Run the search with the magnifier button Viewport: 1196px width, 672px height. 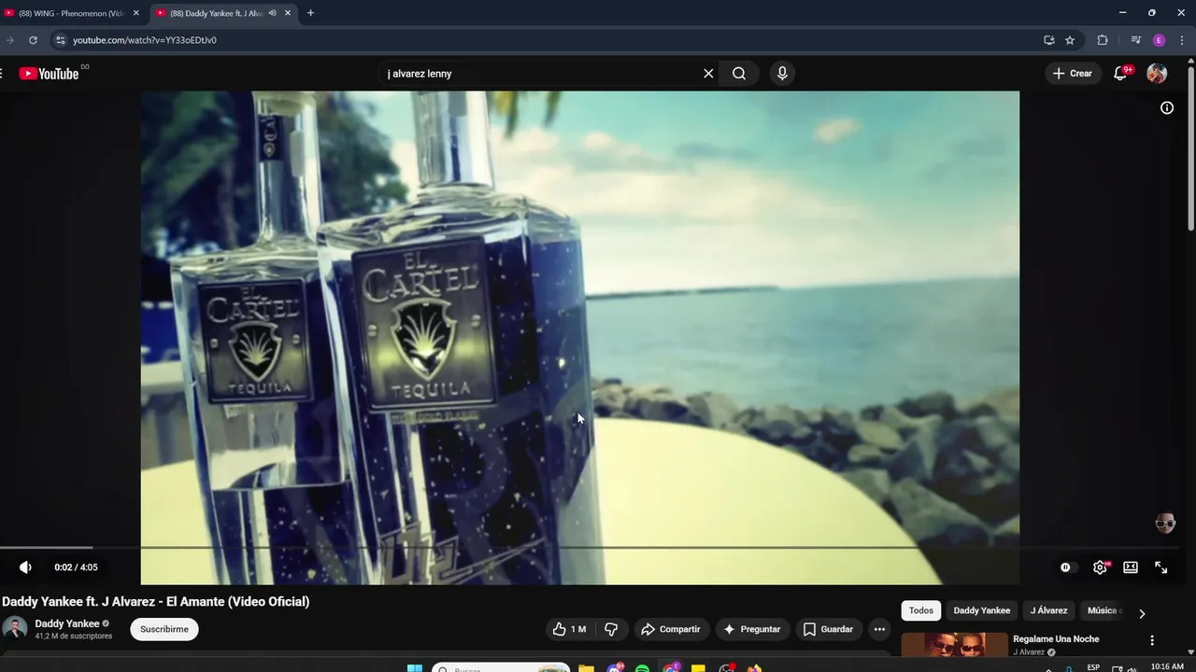click(x=739, y=74)
